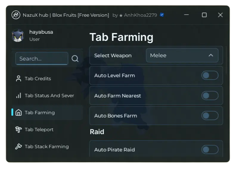Open the Tab Teleport section
Image resolution: width=236 pixels, height=172 pixels.
pos(39,130)
